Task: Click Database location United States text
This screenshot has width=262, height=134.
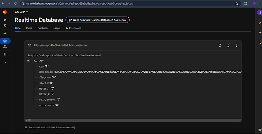Action: (x=52, y=127)
